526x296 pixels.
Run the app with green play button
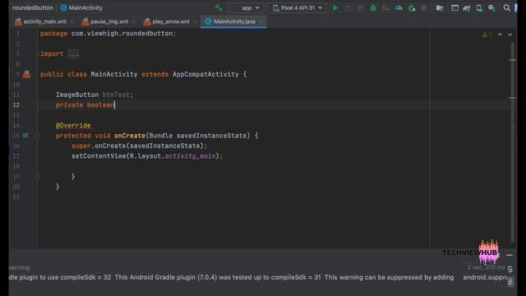(x=335, y=7)
